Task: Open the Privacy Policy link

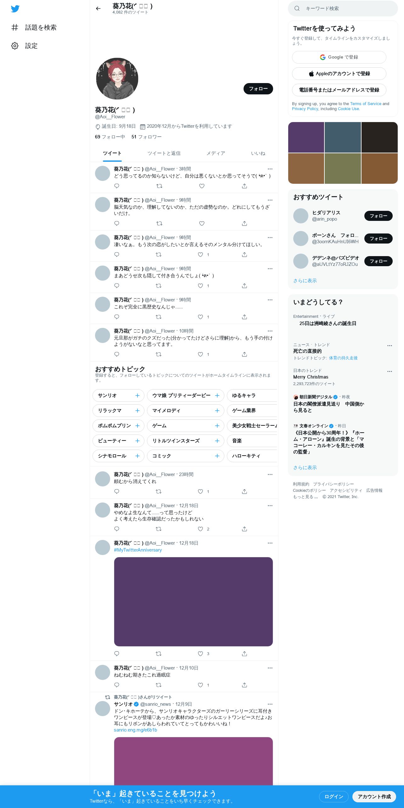Action: [x=305, y=109]
